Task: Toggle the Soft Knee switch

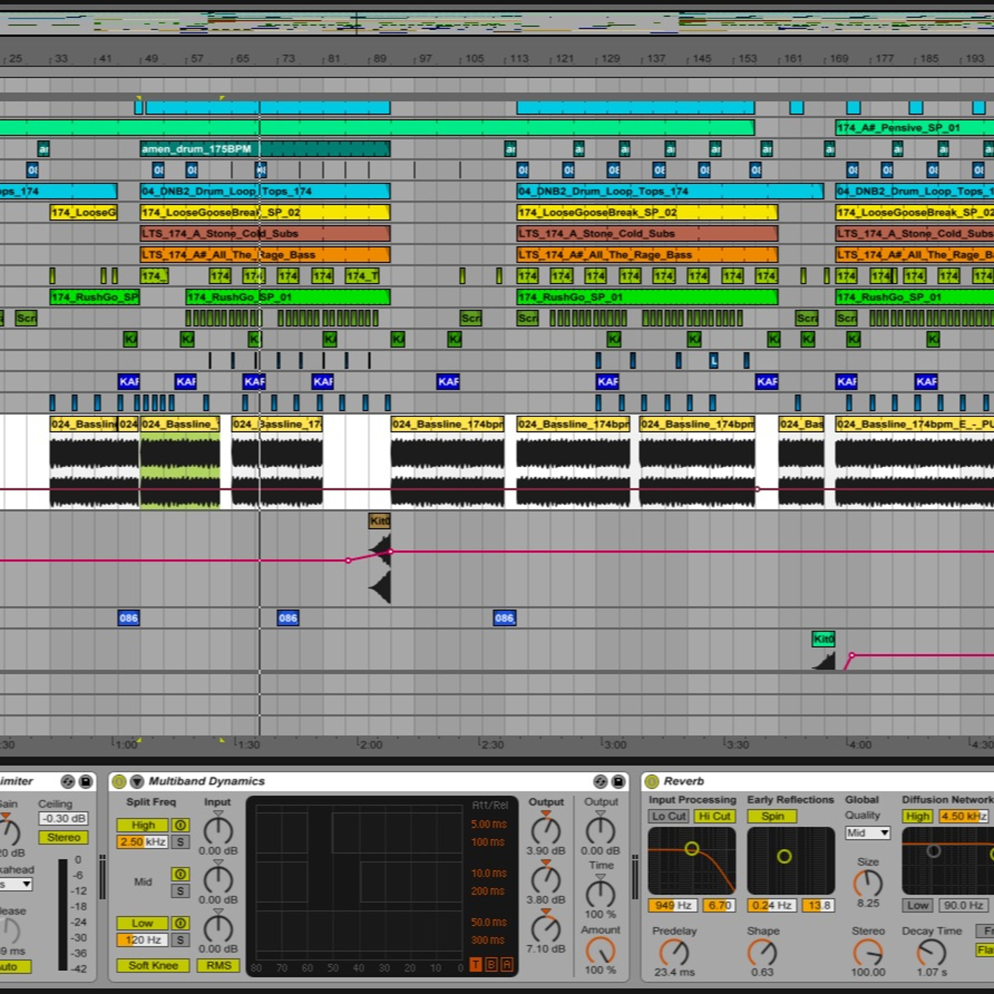Action: (153, 965)
